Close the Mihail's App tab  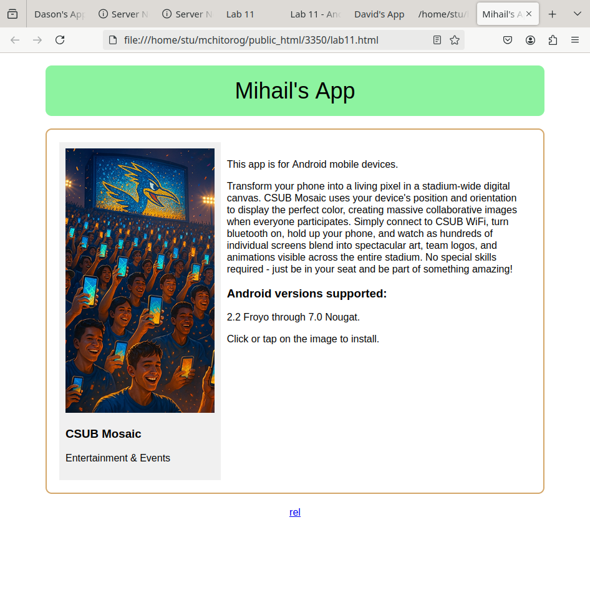[x=529, y=14]
